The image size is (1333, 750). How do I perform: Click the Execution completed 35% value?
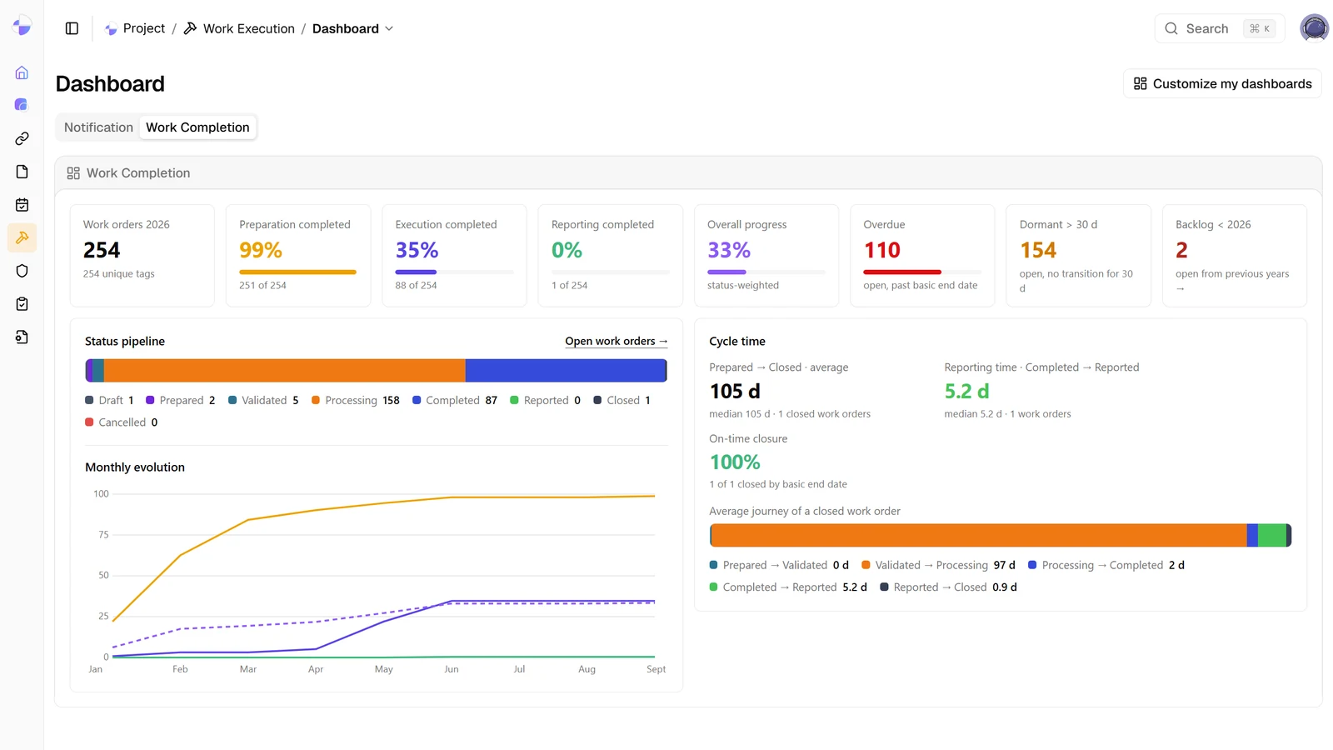point(417,250)
